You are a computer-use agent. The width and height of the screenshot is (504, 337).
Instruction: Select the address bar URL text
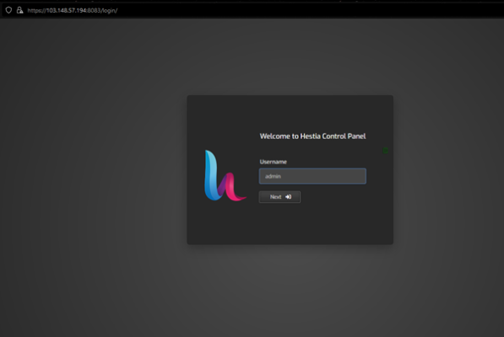73,10
